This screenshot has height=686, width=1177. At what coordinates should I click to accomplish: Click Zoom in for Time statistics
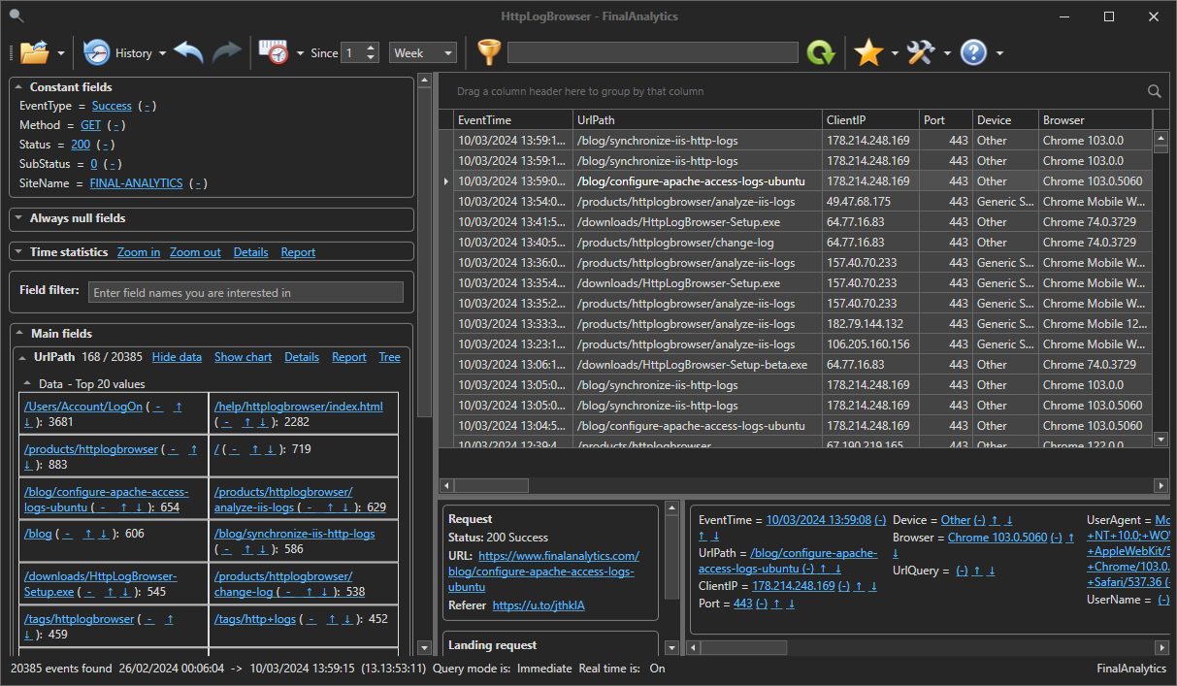coord(139,252)
